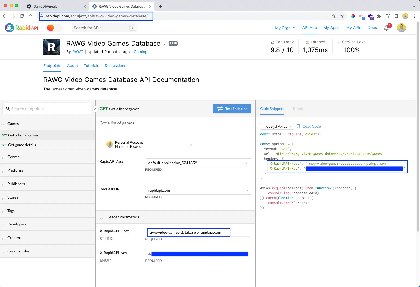Open Docs in top navigation
Viewport: 420px width, 287px height.
372,28
